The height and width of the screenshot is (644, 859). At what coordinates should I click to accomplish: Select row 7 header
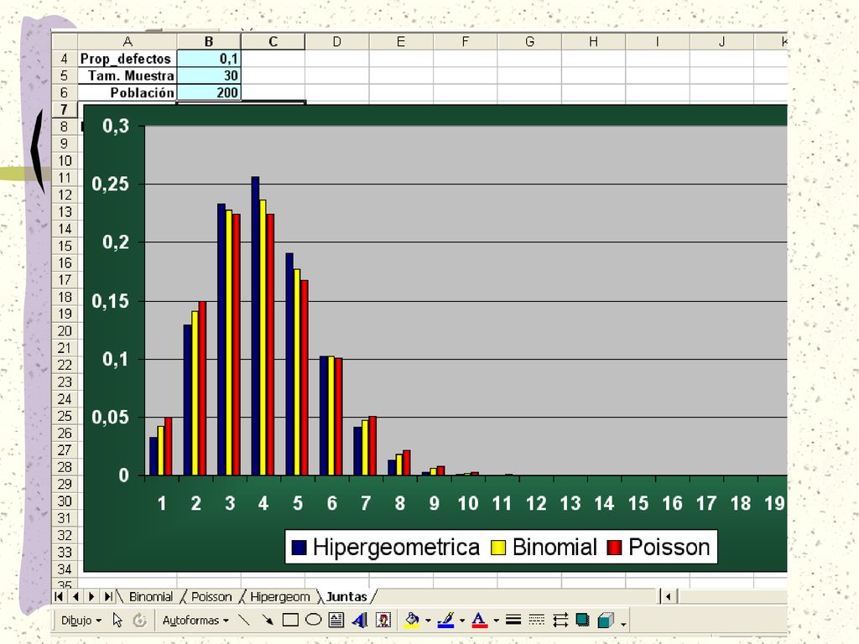[x=64, y=110]
